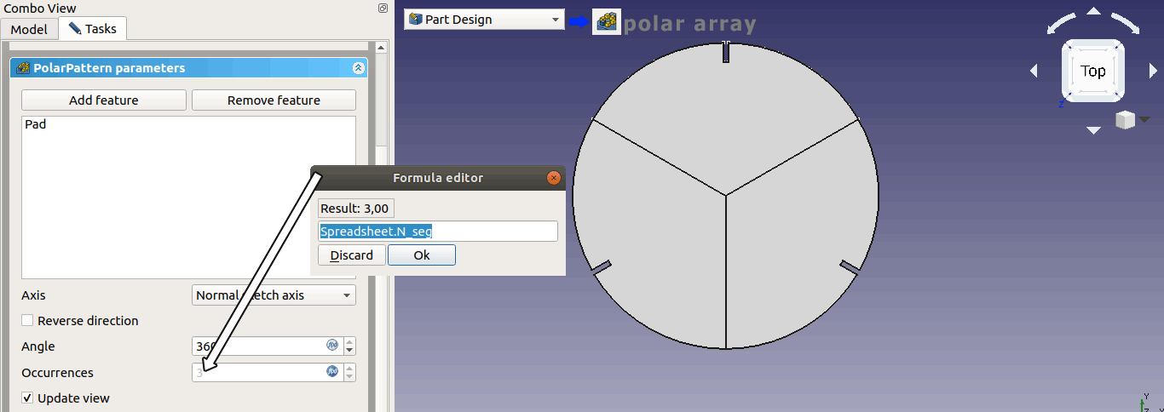Rotate view counterclockwise with curved arrow
1164x412 pixels.
pyautogui.click(x=1061, y=24)
